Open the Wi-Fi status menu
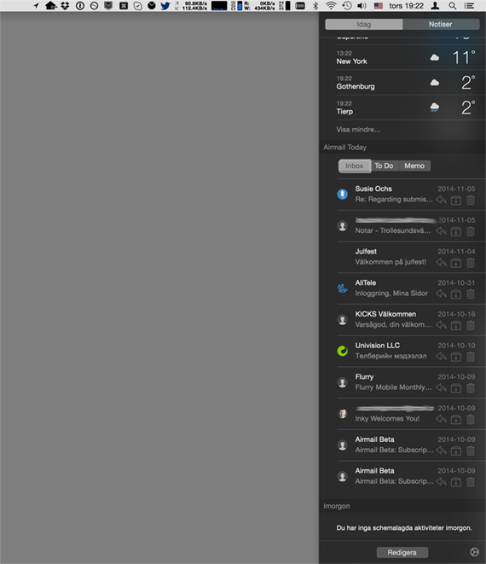 [331, 6]
